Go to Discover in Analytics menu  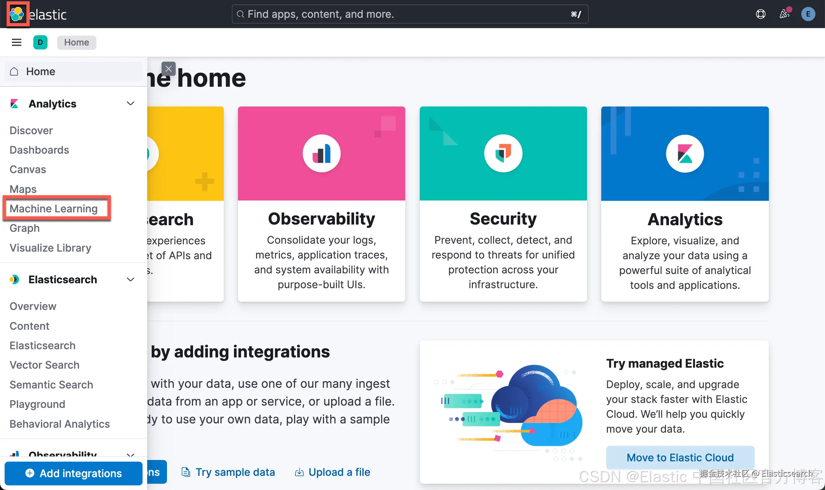click(x=31, y=131)
